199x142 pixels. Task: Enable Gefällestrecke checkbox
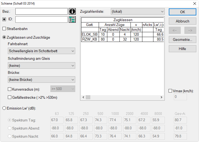pyautogui.click(x=9, y=97)
